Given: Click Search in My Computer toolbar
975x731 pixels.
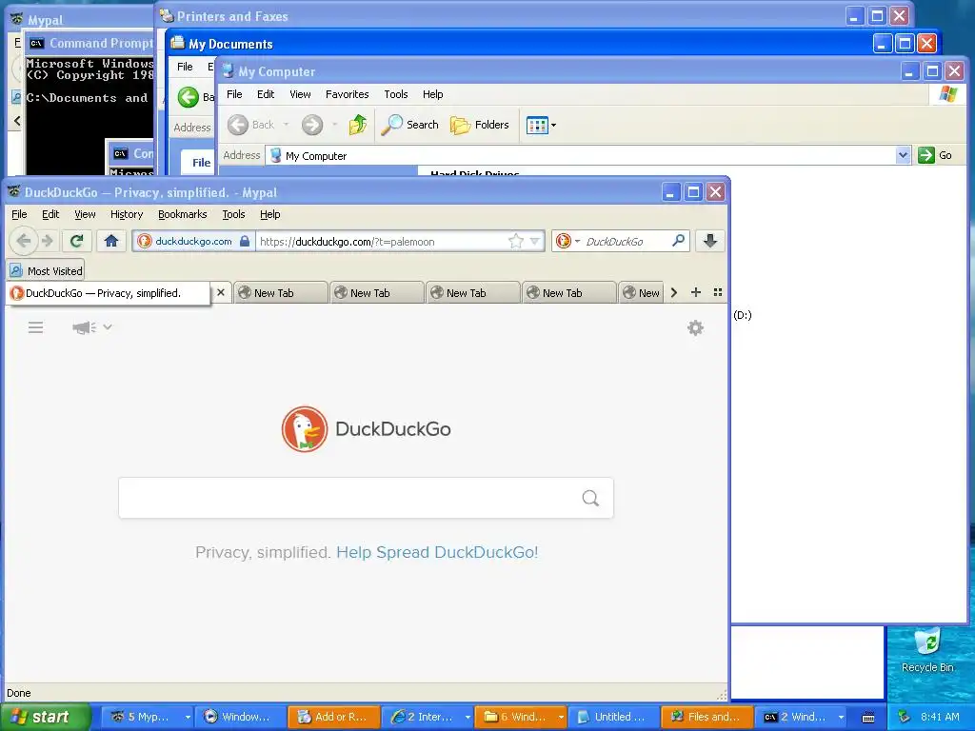Looking at the screenshot, I should pyautogui.click(x=409, y=125).
